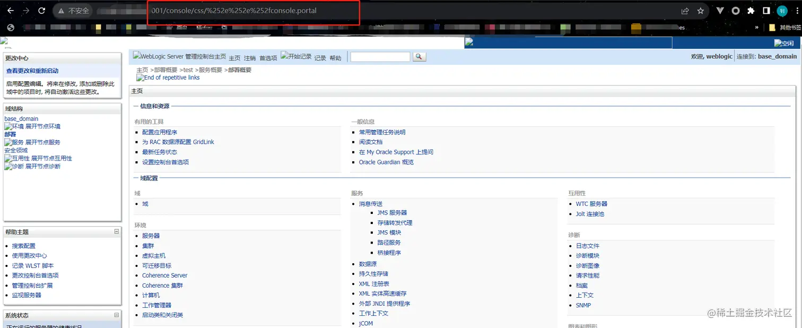Click the 开始记录 broken image icon
Viewport: 802px width, 328px height.
[296, 56]
